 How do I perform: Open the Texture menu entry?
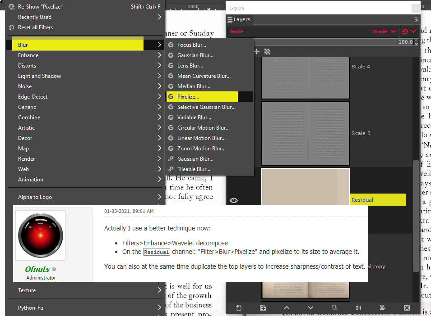85,290
